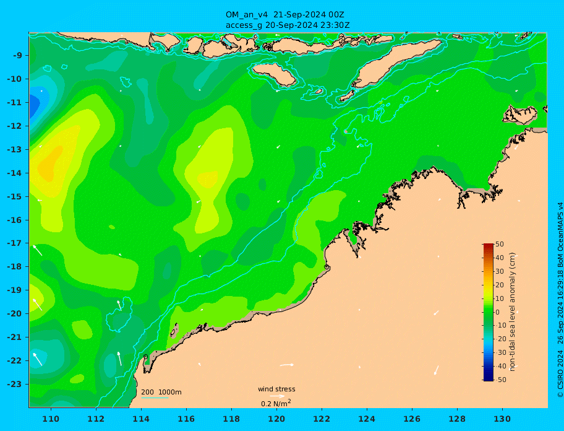Click longitude axis label 120
Screen dimensions: 564x431
(x=276, y=419)
